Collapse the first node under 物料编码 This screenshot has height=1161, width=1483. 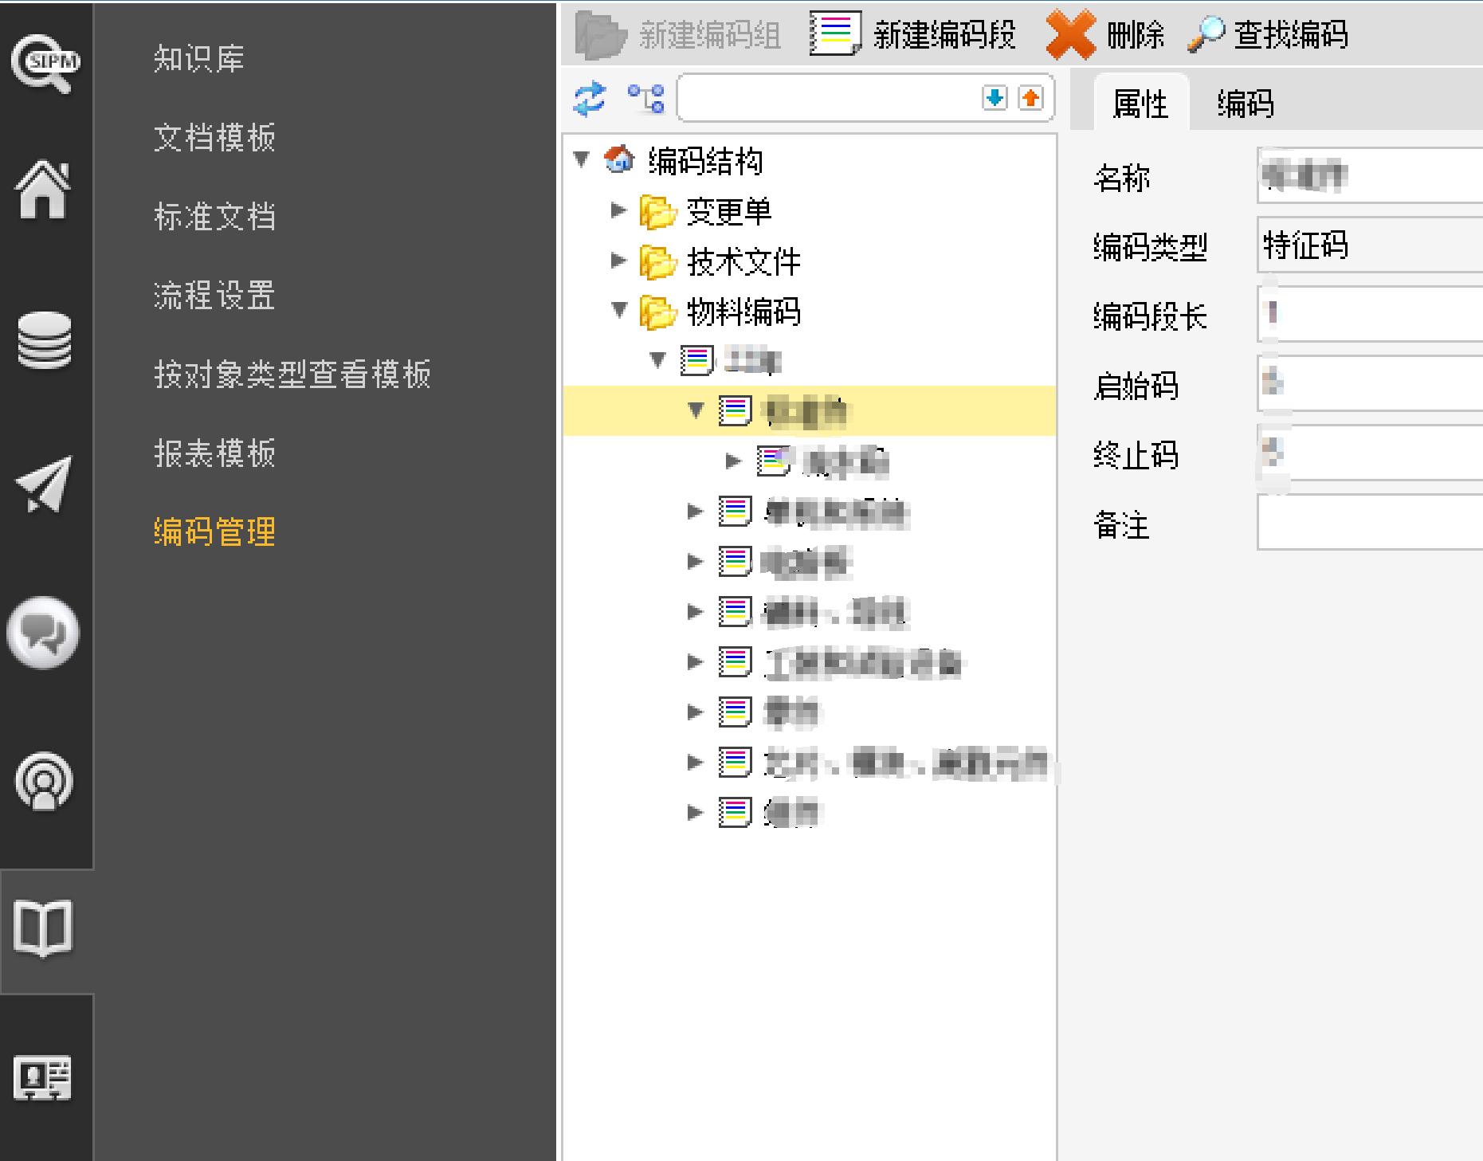[657, 360]
